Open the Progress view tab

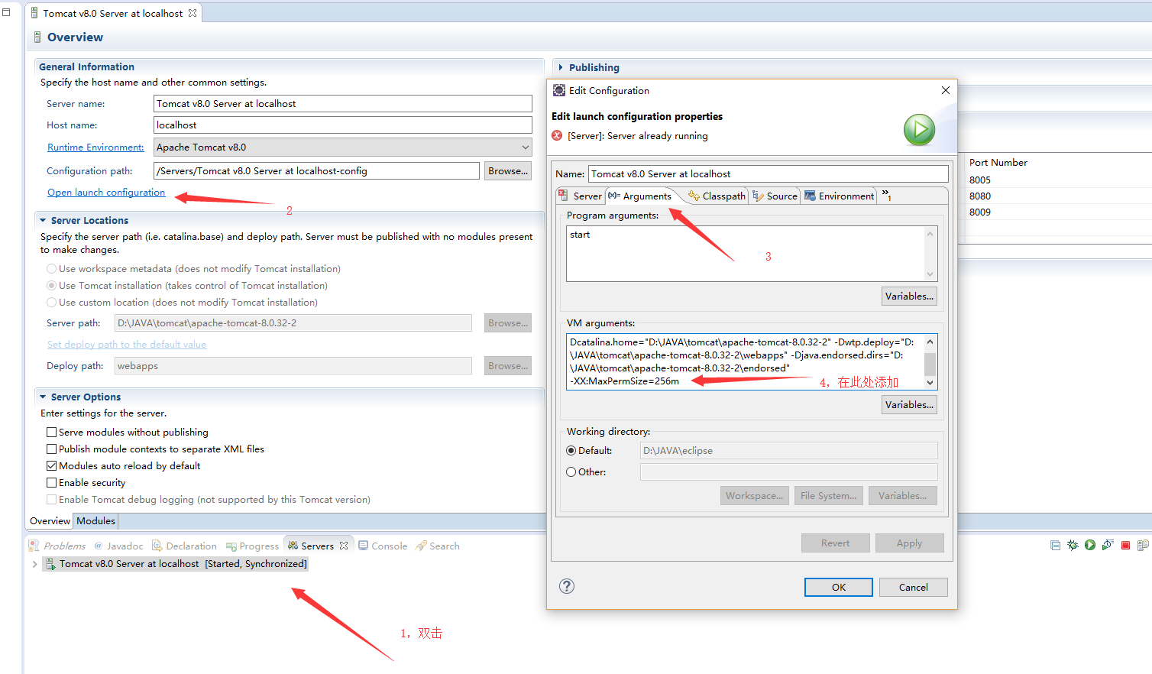pos(251,546)
